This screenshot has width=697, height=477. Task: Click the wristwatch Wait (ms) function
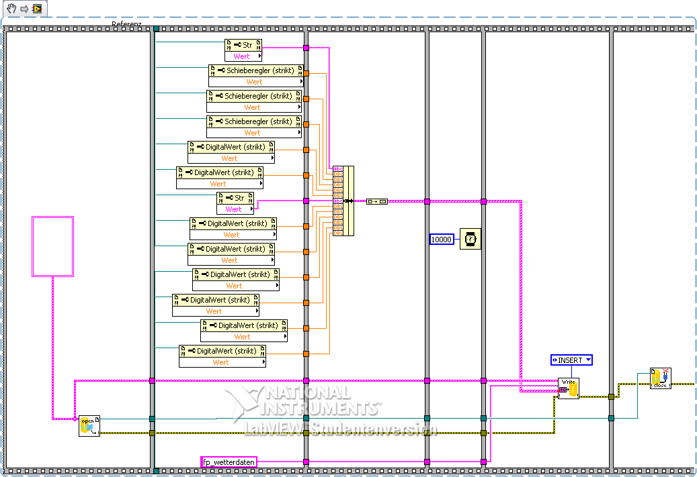[x=470, y=239]
